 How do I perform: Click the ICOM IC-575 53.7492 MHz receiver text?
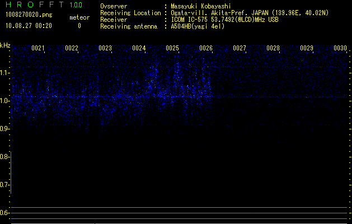pyautogui.click(x=224, y=20)
